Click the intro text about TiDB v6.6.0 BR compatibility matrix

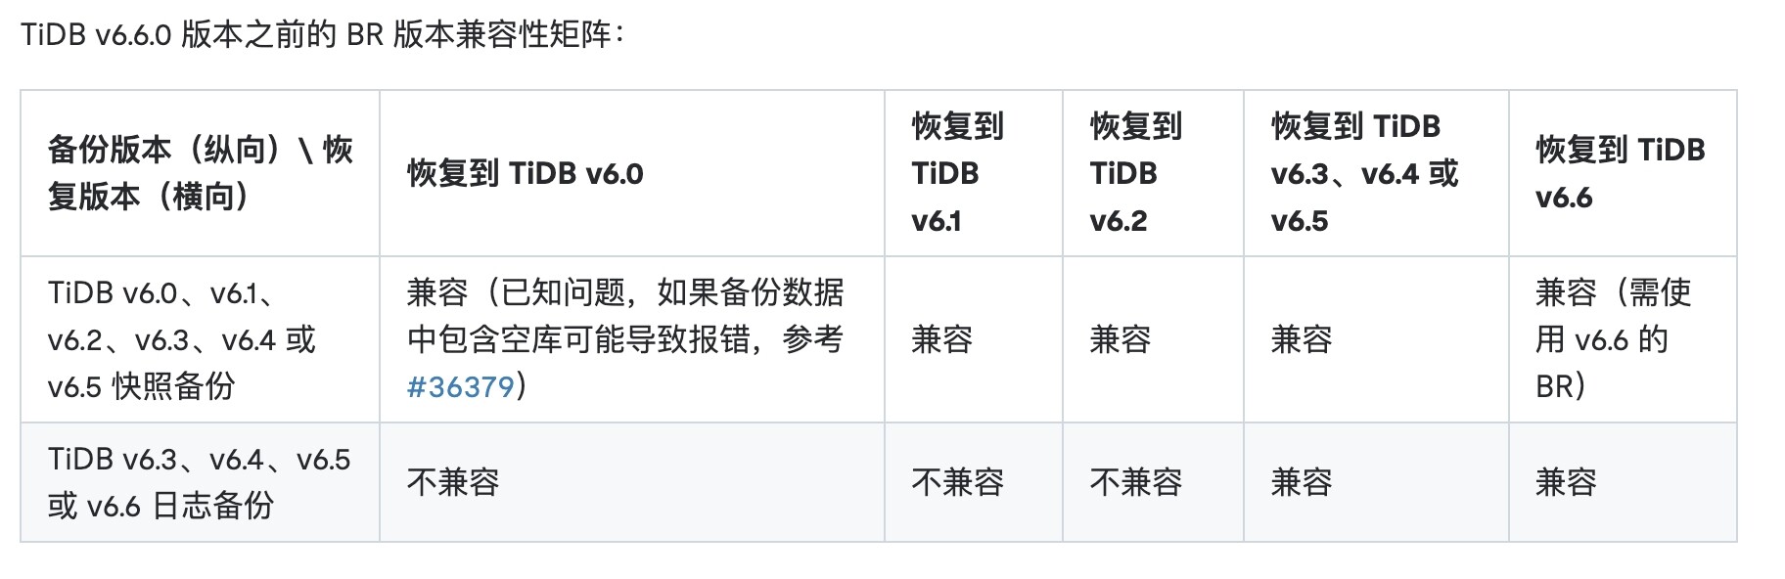click(x=322, y=34)
